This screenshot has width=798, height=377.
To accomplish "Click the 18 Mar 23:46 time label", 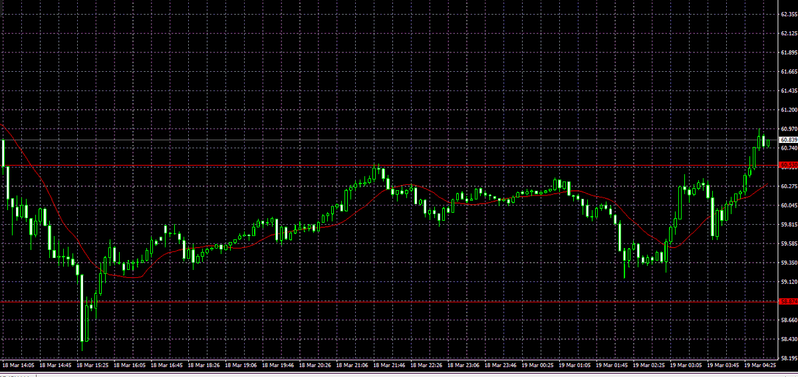I will [x=502, y=365].
